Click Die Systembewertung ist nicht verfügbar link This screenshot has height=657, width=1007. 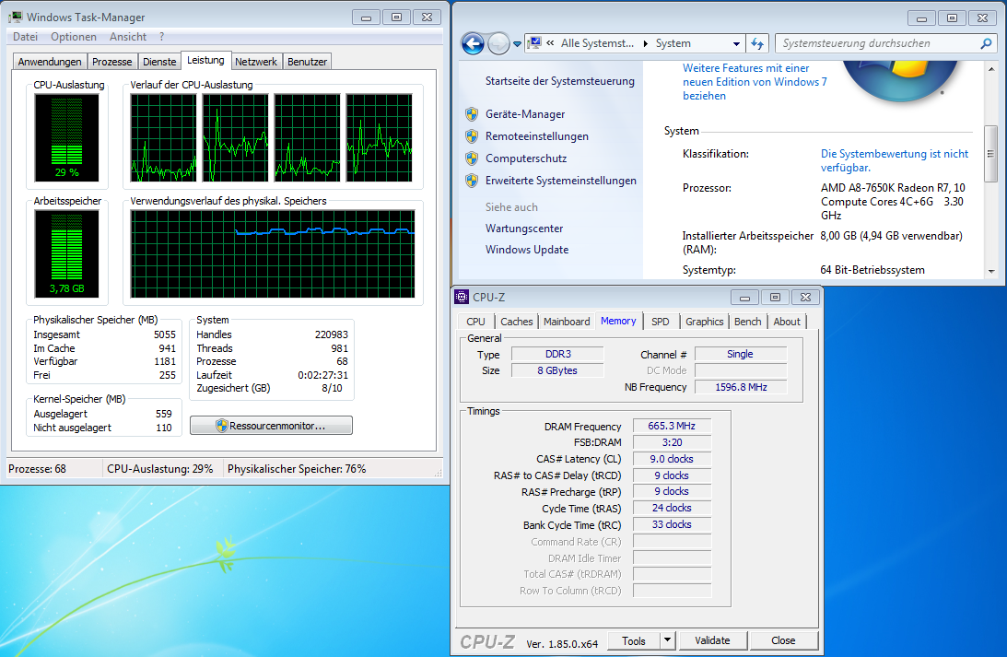coord(895,160)
